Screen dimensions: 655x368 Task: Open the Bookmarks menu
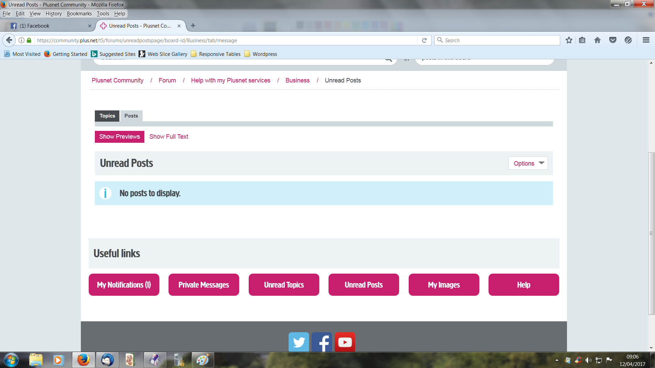pyautogui.click(x=79, y=14)
